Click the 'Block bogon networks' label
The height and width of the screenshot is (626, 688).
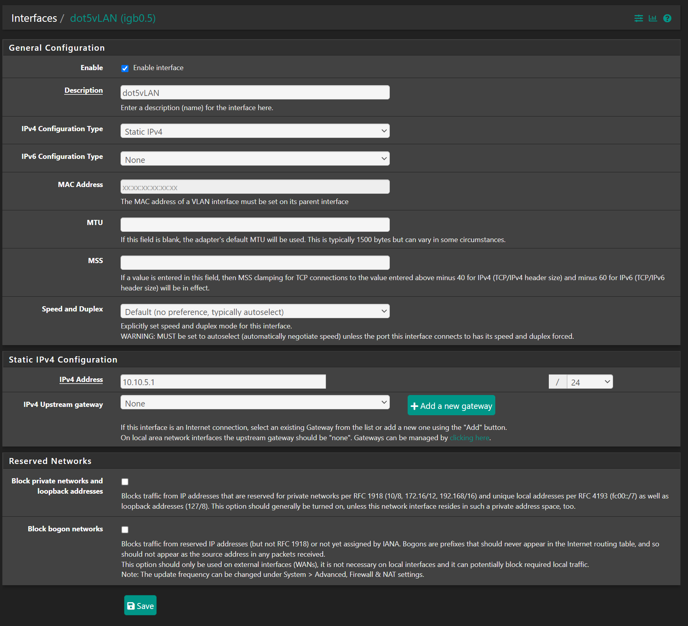(65, 529)
